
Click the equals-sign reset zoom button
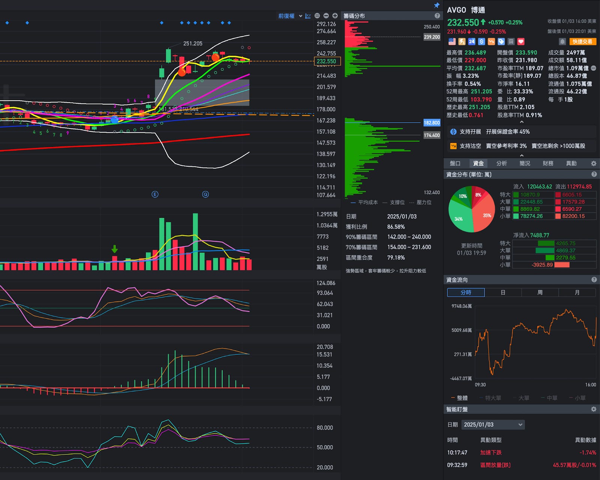tap(317, 16)
